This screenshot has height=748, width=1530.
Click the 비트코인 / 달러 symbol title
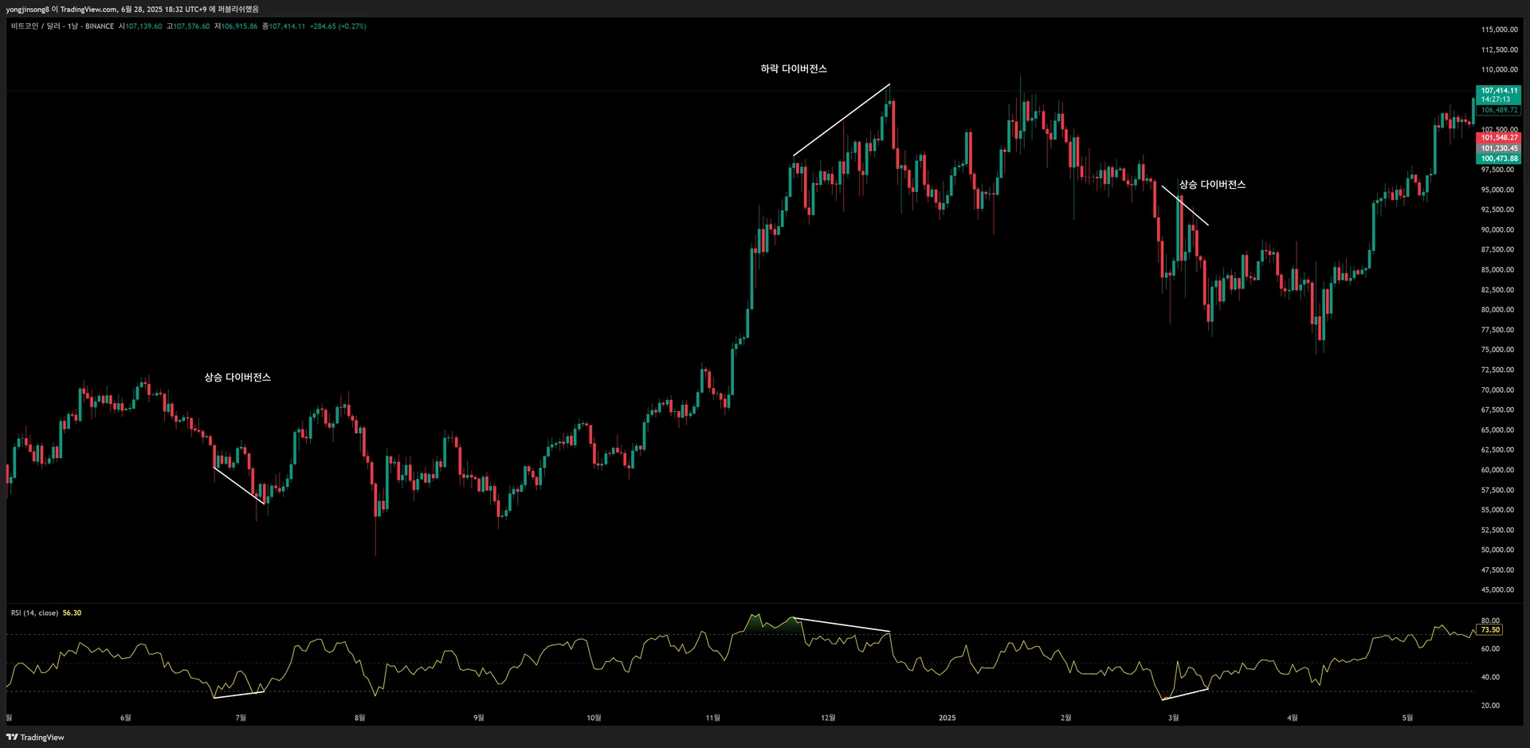[35, 26]
